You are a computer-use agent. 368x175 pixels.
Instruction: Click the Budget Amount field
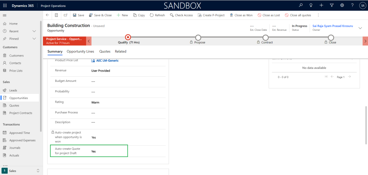pos(108,81)
